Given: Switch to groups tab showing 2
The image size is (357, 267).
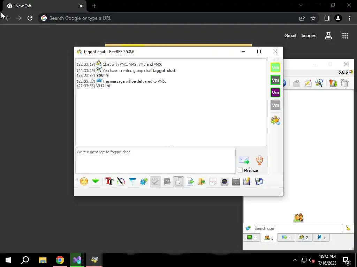Looking at the screenshot, I should (x=304, y=238).
